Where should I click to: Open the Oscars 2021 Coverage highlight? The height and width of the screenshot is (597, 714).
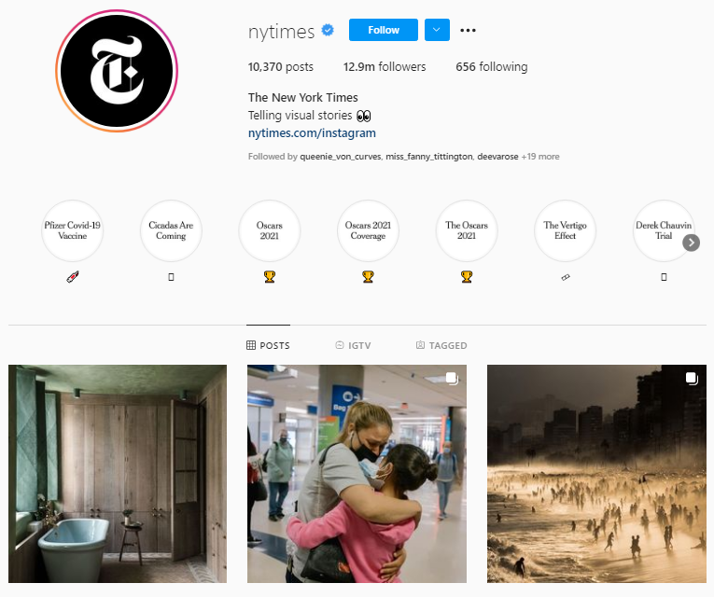click(368, 230)
